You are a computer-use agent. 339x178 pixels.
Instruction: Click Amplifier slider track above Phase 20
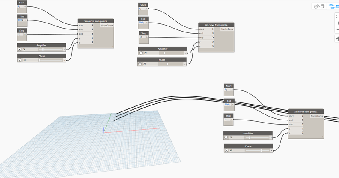pos(51,50)
